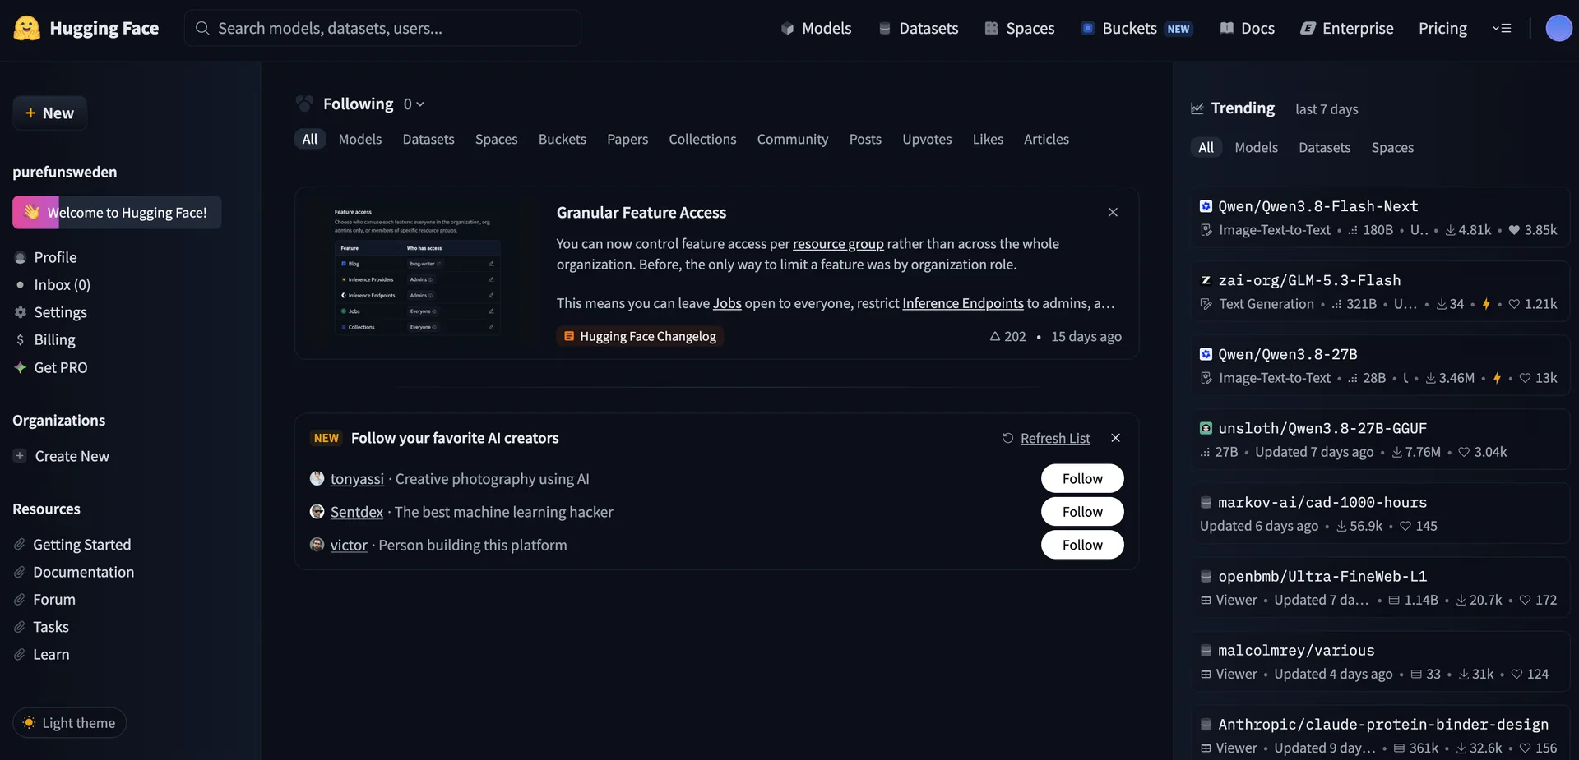The width and height of the screenshot is (1579, 760).
Task: Click victor's avatar
Action: click(317, 544)
